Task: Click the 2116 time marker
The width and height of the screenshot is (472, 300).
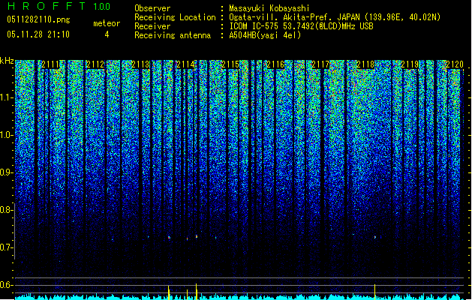Action: click(x=275, y=64)
